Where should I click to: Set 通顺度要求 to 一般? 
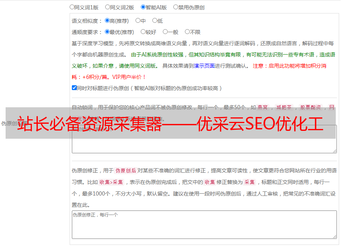click(x=165, y=32)
